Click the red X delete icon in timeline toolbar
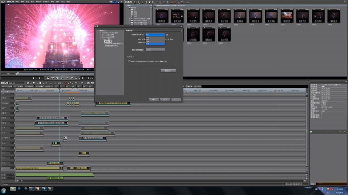 tap(65, 83)
